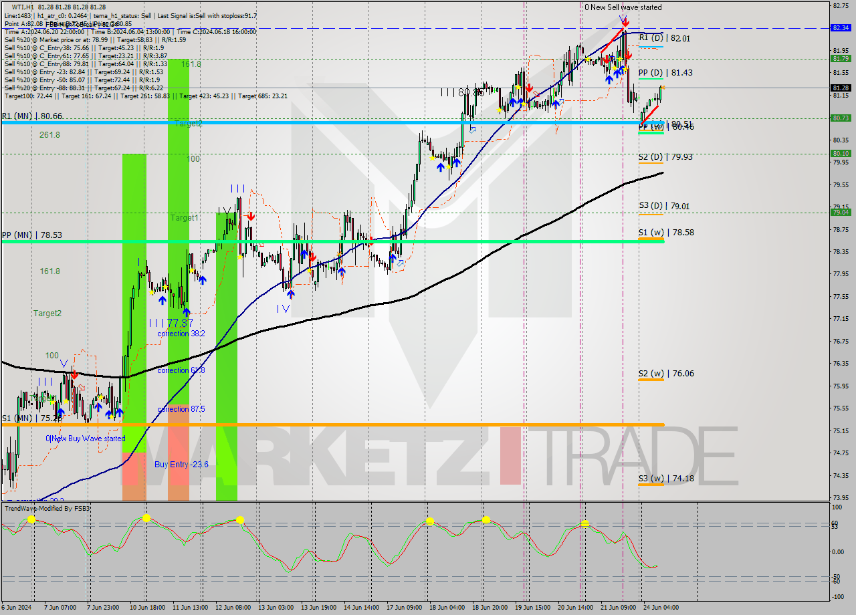856x615 pixels.
Task: Click the blue 82.34 price tag on axis
Action: pyautogui.click(x=841, y=28)
